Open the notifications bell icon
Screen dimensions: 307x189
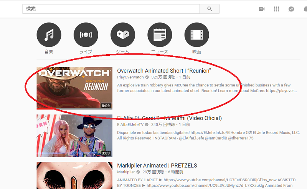tap(305, 9)
